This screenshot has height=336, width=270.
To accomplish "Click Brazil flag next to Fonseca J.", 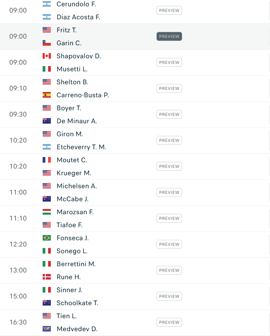I will pos(47,238).
